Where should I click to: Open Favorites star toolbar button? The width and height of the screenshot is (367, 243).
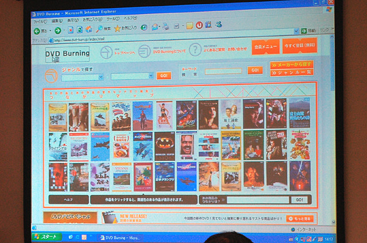tap(126, 28)
